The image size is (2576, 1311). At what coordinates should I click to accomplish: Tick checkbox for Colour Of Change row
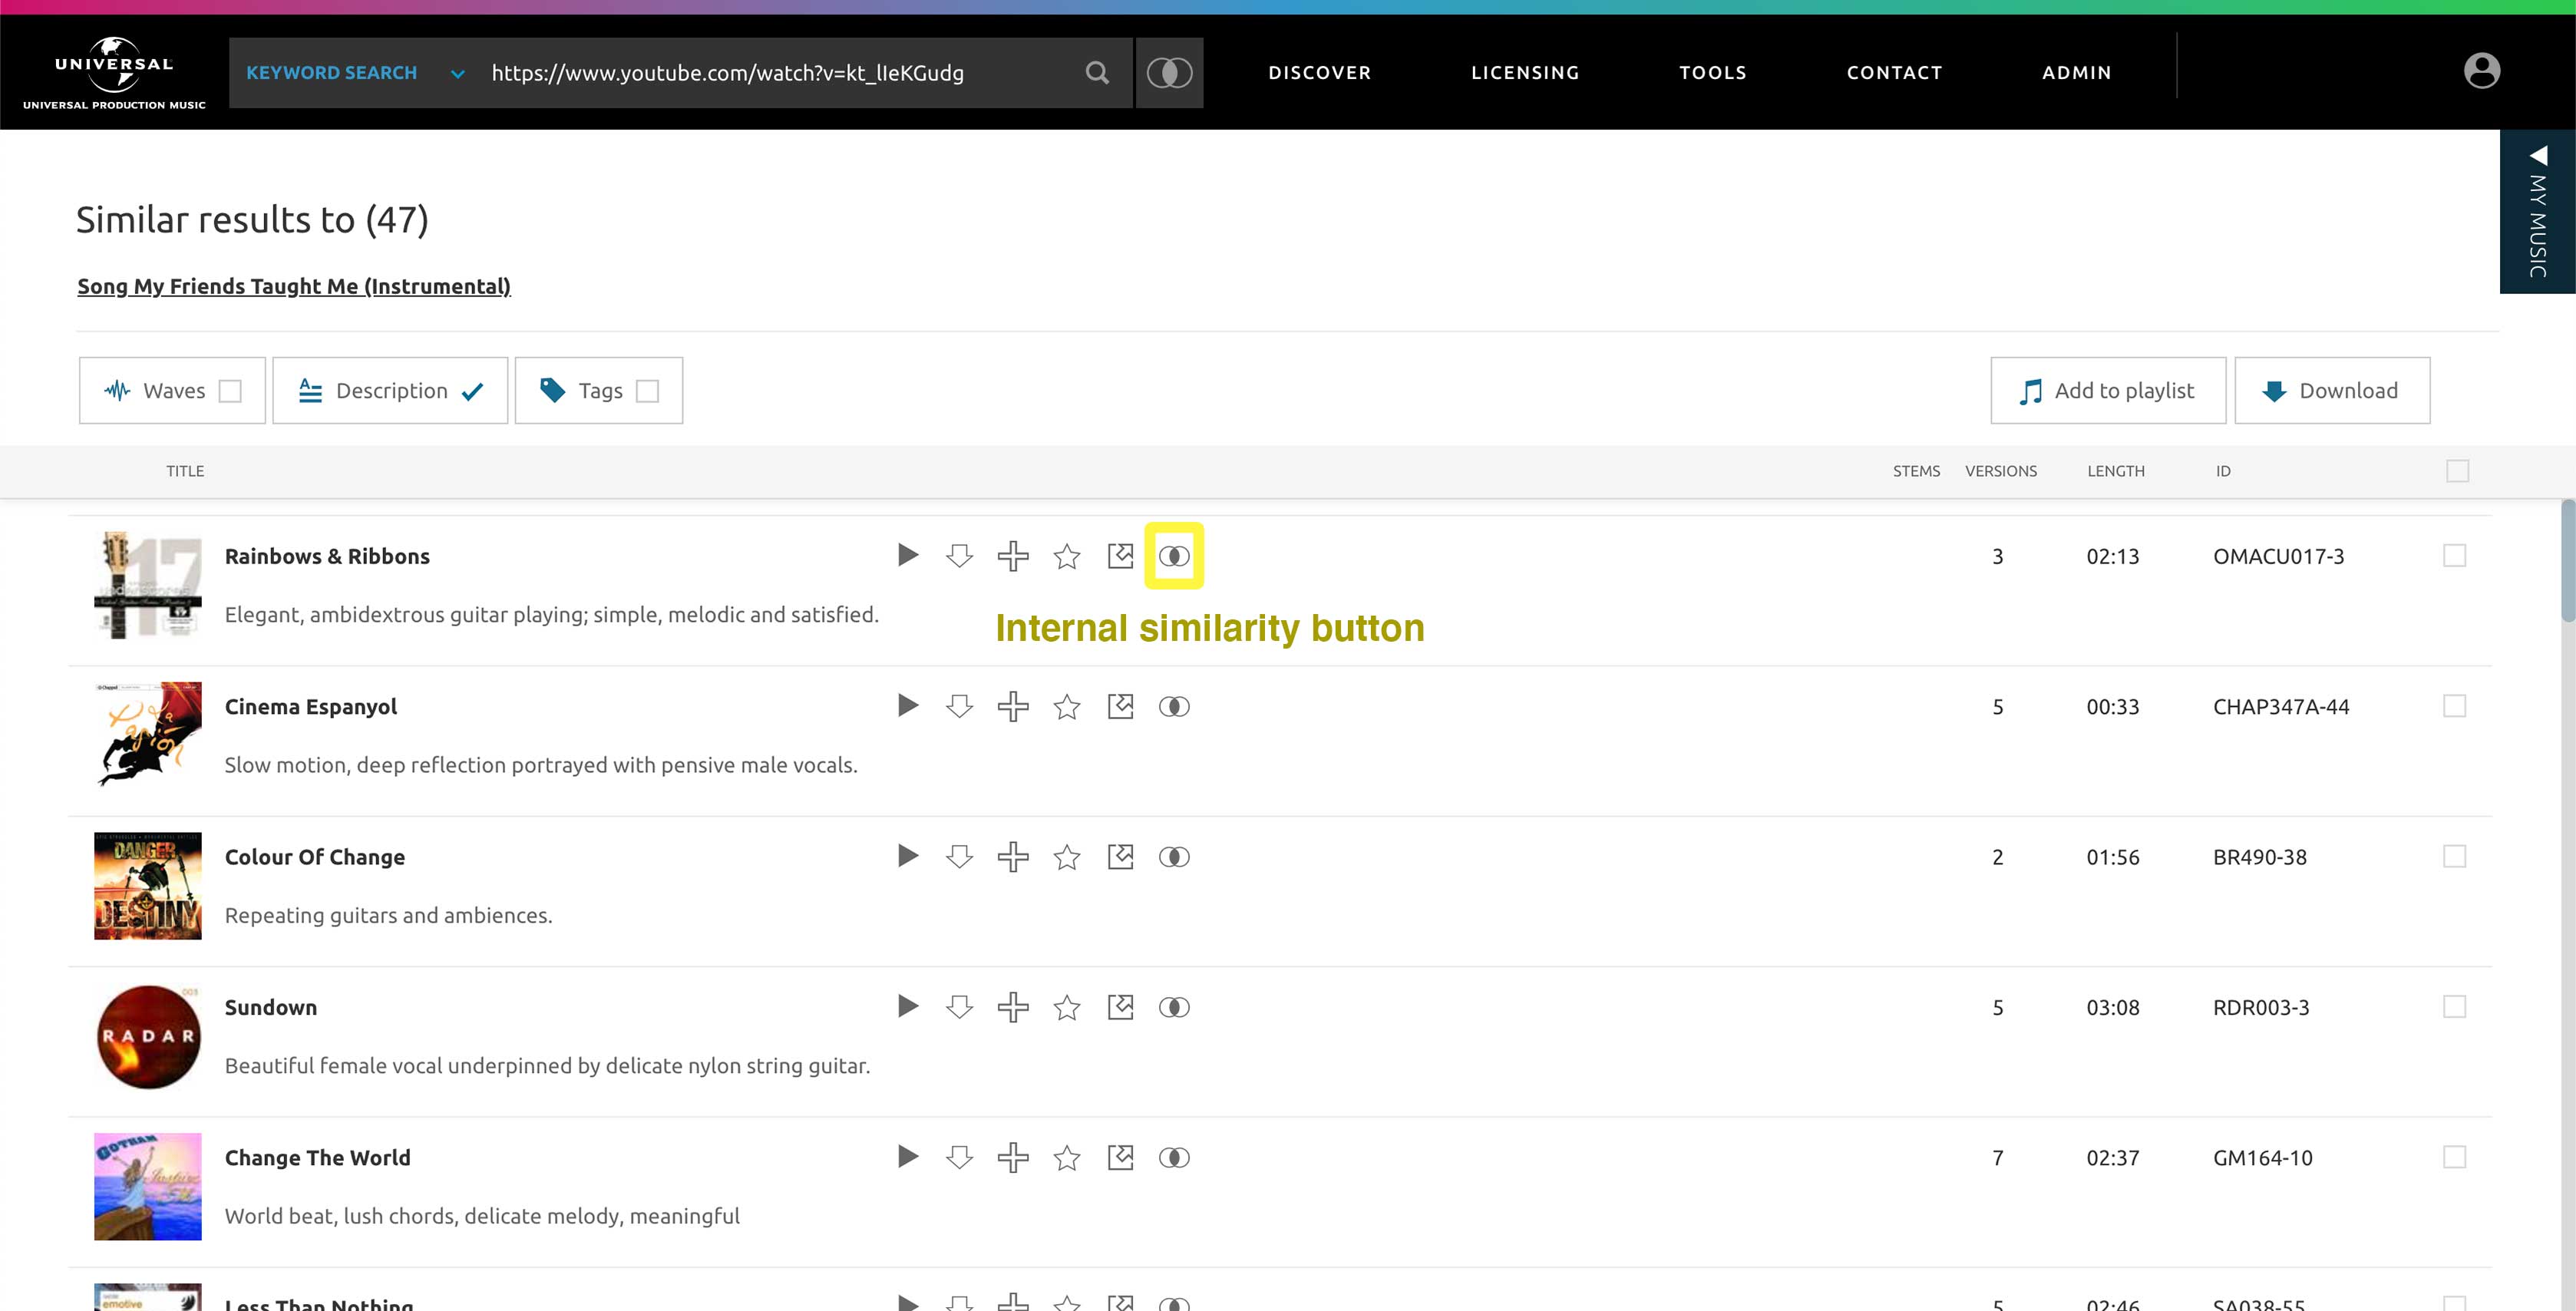click(2454, 856)
